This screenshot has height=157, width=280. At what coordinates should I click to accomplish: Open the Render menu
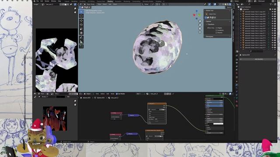(47, 1)
